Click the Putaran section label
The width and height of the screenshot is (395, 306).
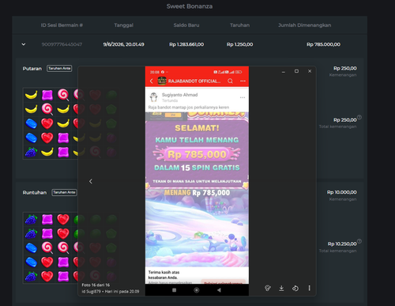coord(32,69)
